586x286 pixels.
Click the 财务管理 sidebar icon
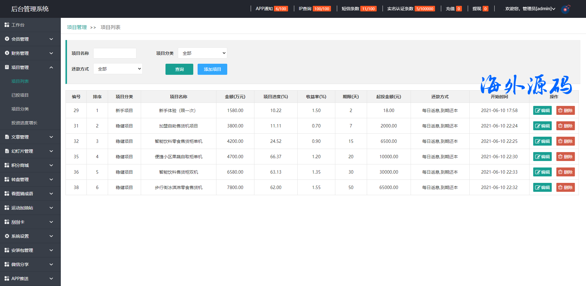pos(7,53)
